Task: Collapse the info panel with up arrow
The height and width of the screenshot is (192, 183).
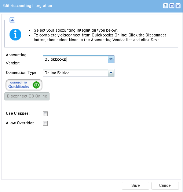Action: [x=12, y=20]
